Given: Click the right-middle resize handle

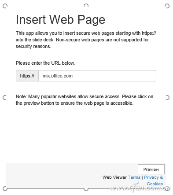Looking at the screenshot, I should pyautogui.click(x=168, y=97).
